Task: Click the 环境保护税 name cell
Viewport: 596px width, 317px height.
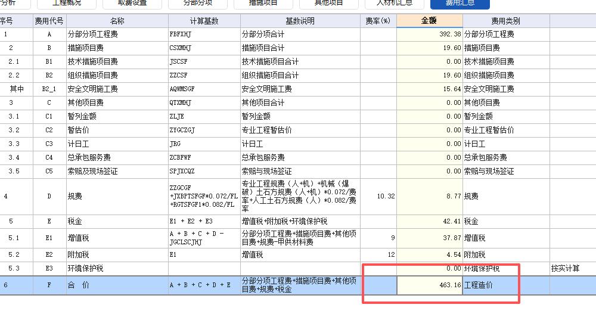Action: point(117,268)
